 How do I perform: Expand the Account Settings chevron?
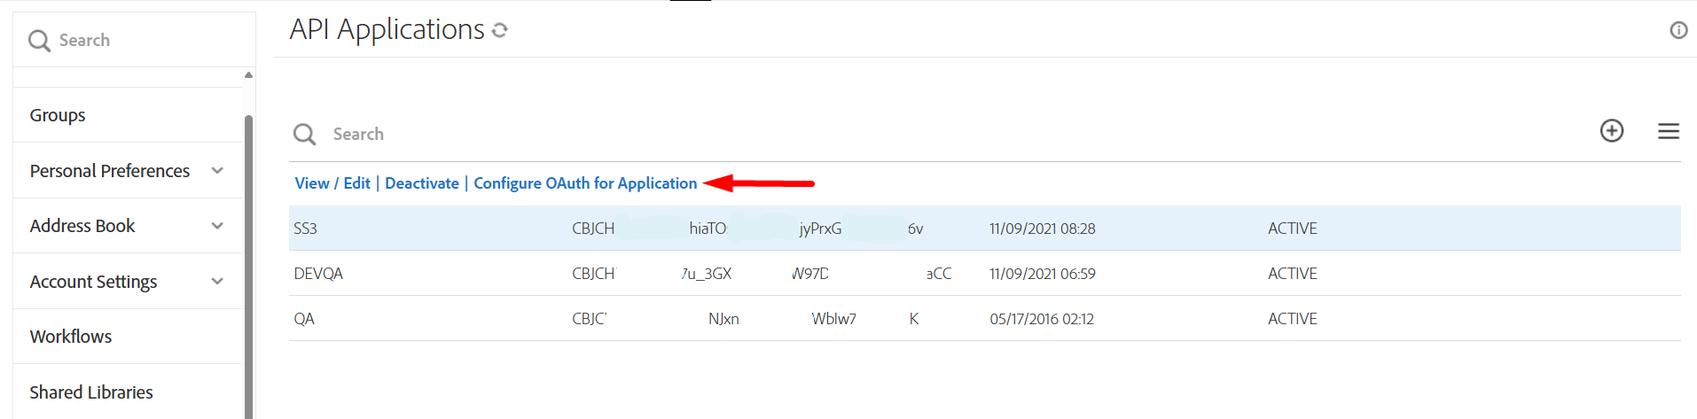[217, 281]
